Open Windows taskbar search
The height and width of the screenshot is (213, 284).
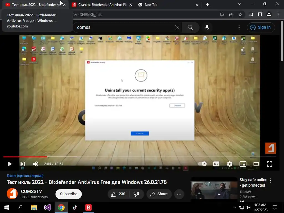pyautogui.click(x=20, y=207)
